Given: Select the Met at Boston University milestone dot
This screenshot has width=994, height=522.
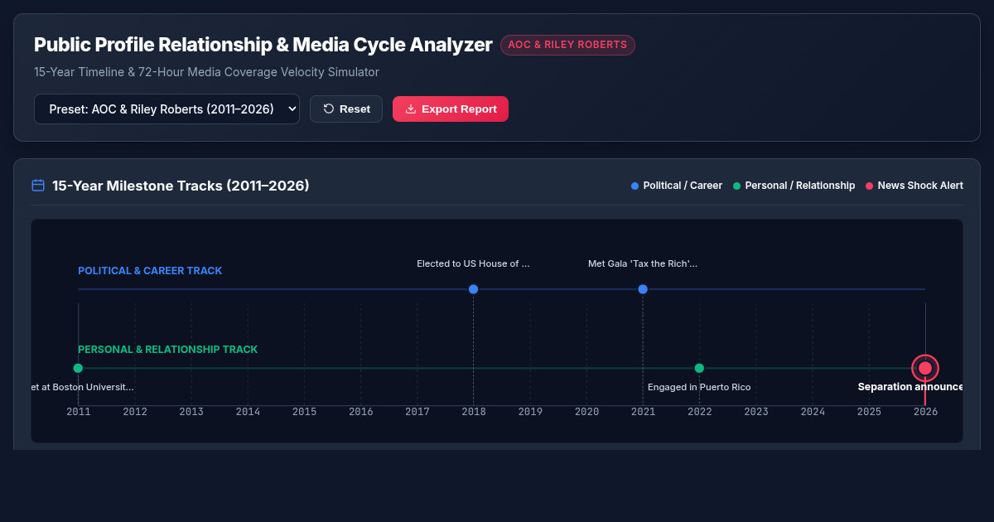Looking at the screenshot, I should [x=78, y=368].
